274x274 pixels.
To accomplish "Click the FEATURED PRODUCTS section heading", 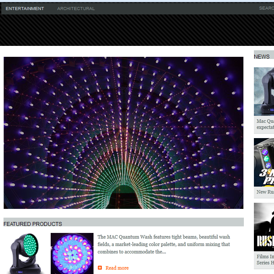I will tap(33, 224).
